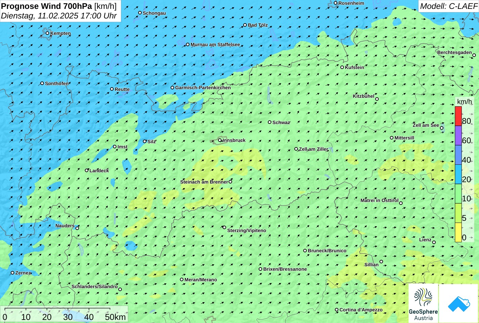Click the Innsbruck city marker
Screen dimensions: 479x323
pos(220,140)
